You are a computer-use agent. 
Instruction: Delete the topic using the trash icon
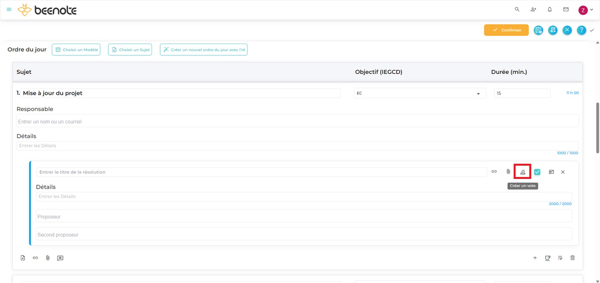tap(573, 258)
